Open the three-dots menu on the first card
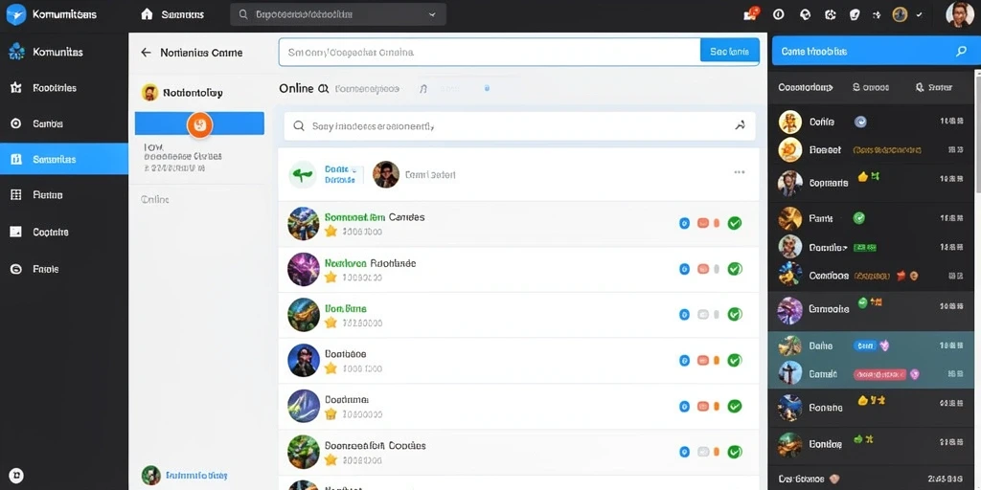The width and height of the screenshot is (981, 490). click(x=740, y=172)
